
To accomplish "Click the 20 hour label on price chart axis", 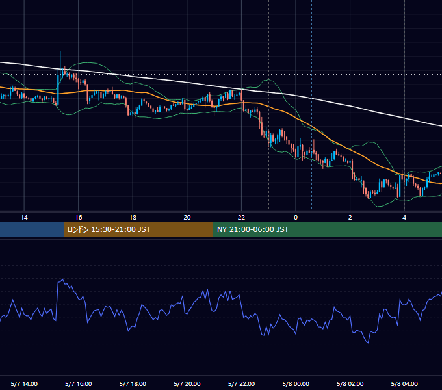I will pyautogui.click(x=187, y=218).
